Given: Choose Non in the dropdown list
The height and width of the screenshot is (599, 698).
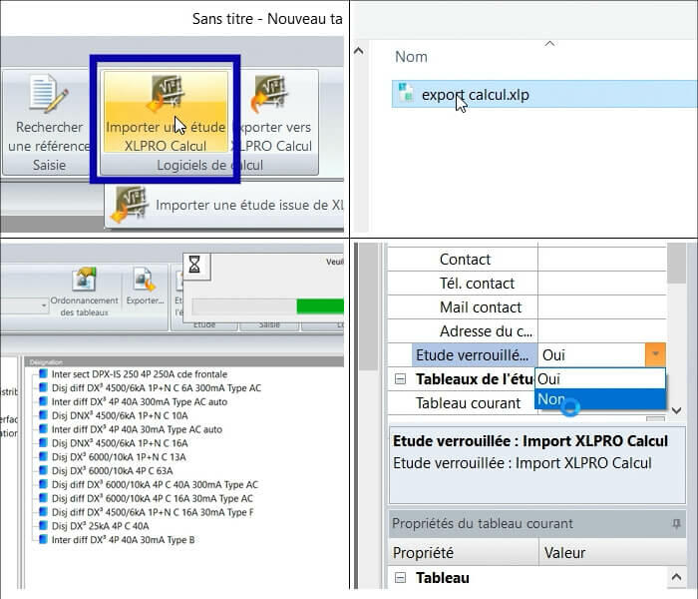Looking at the screenshot, I should coord(600,399).
